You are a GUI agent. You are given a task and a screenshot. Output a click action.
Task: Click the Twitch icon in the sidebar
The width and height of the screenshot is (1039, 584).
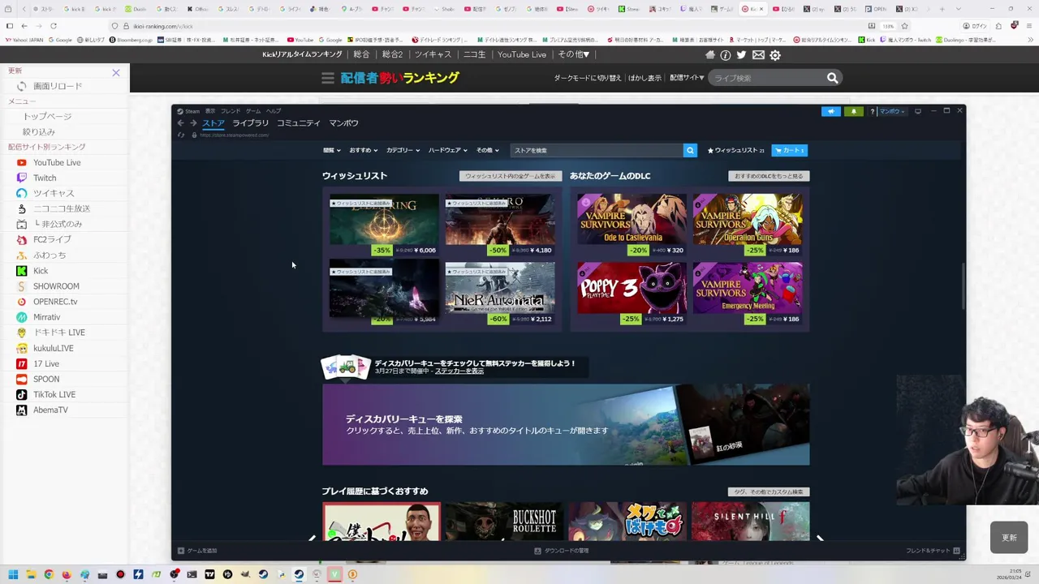tap(22, 178)
